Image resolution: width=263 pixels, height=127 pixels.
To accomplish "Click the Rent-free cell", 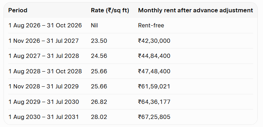I will click(151, 25).
